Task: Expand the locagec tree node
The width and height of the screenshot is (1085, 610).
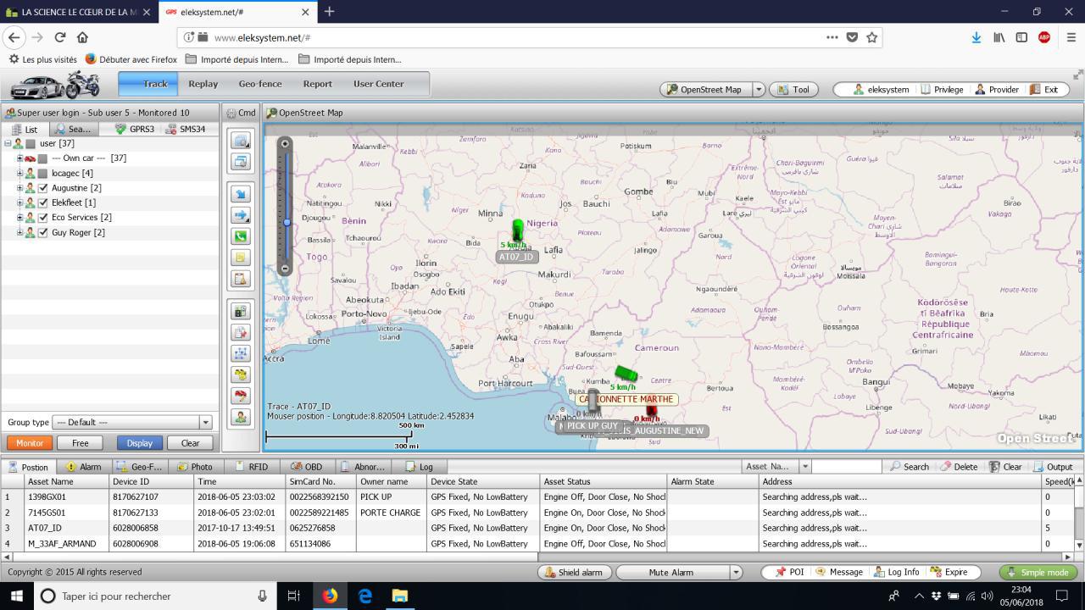Action: coord(19,173)
